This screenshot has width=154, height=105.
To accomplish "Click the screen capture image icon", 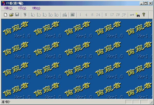I will click(x=73, y=15).
